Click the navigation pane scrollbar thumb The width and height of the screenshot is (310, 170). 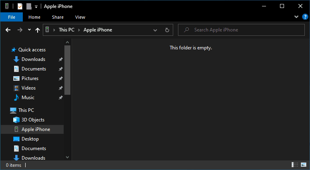tap(68, 70)
